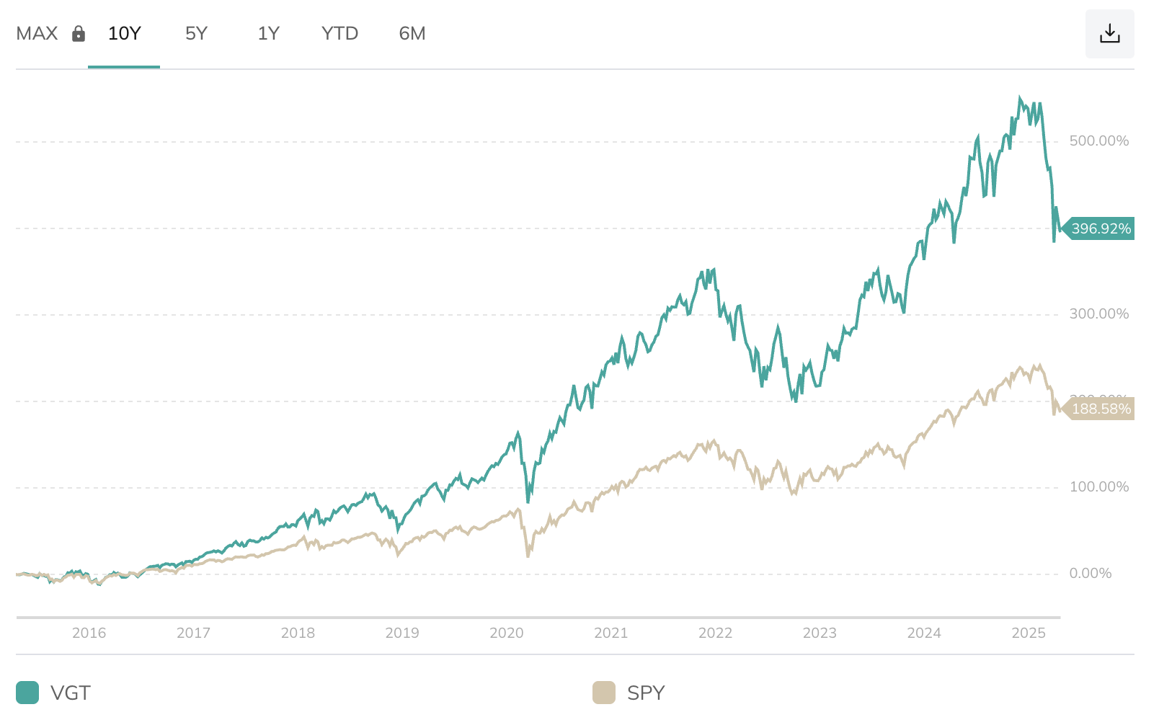Click the 2020 label on the x-axis

pyautogui.click(x=507, y=633)
